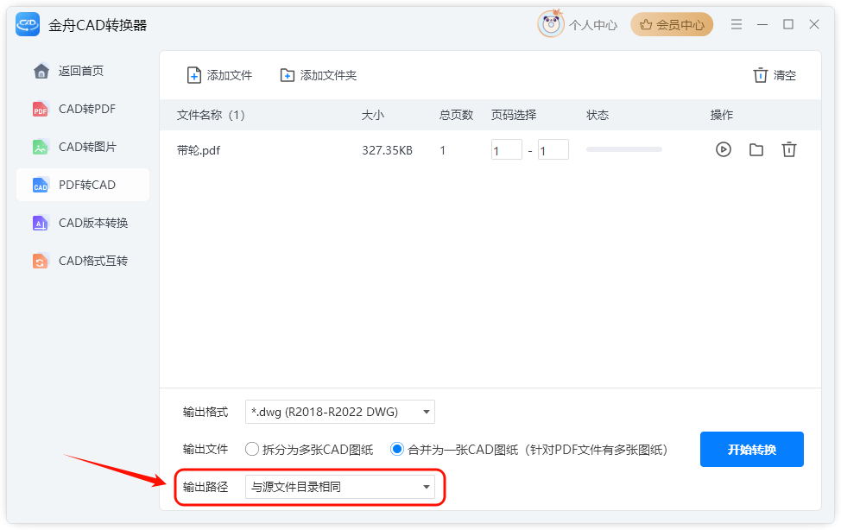Screen dimensions: 841x530
Task: Click the end page number field for 带轮.pdf
Action: 553,149
